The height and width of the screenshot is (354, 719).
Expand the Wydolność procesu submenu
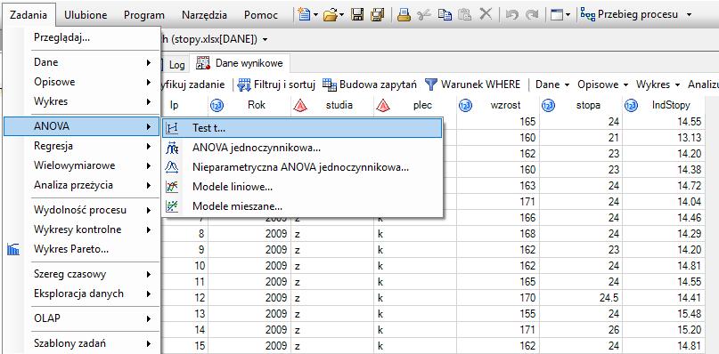tap(82, 210)
